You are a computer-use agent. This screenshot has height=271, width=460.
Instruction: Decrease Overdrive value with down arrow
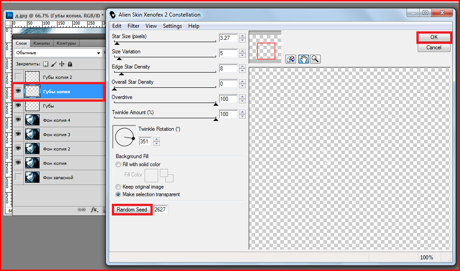[x=242, y=101]
